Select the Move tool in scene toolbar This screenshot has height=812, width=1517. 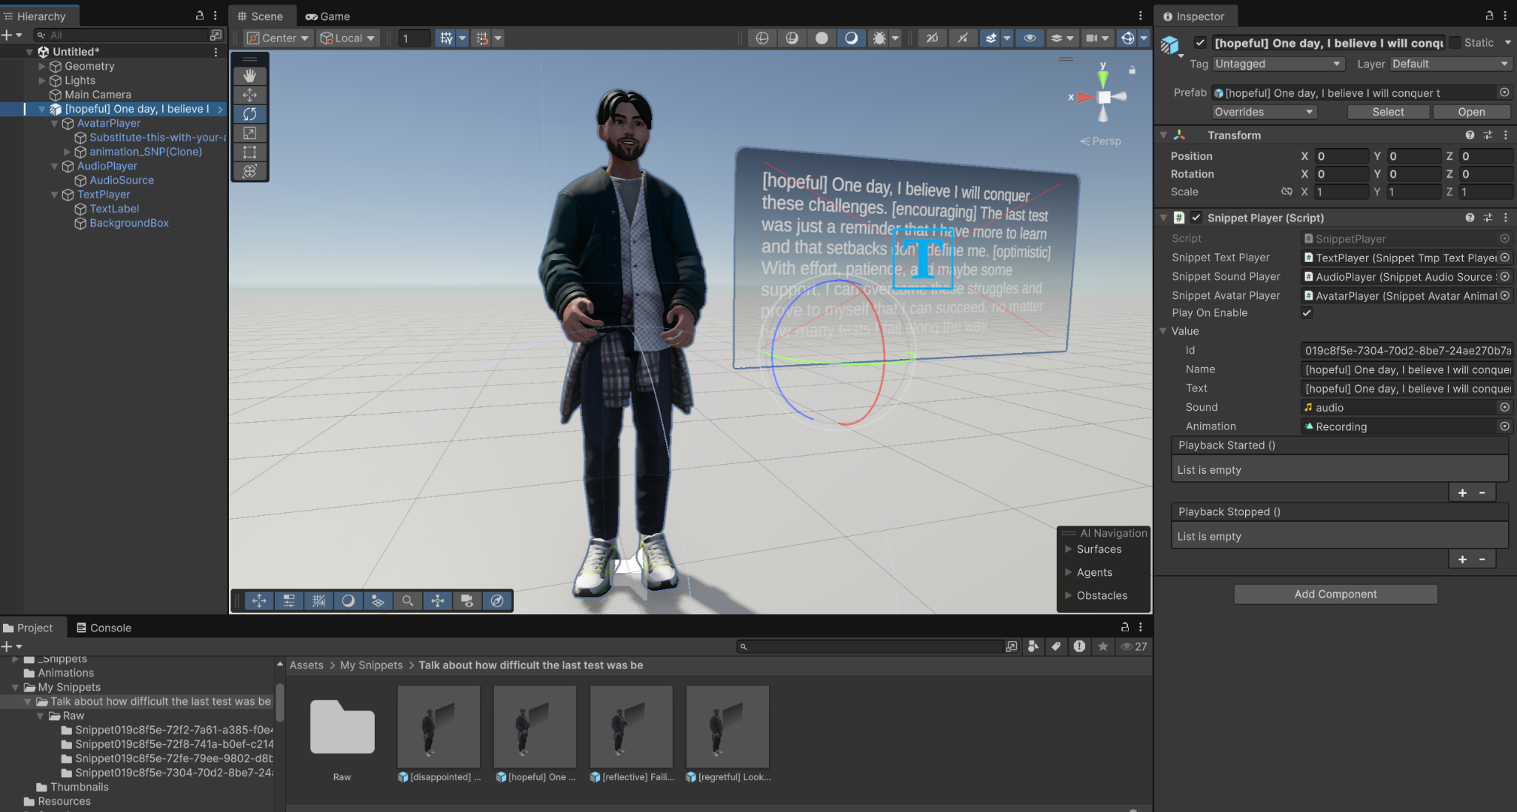pos(250,95)
